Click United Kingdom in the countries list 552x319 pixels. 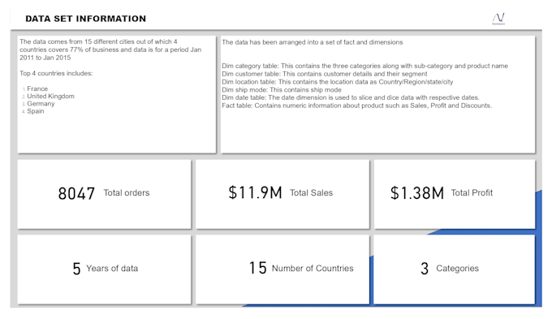[50, 96]
